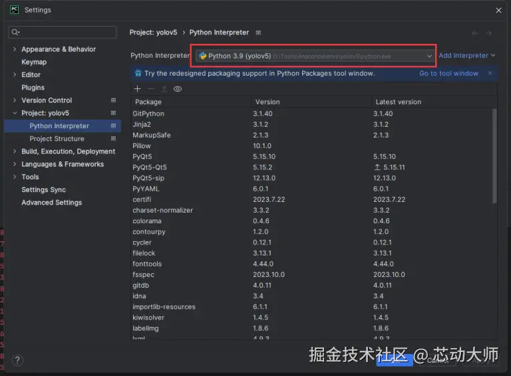Click the back navigation arrow
This screenshot has height=376, width=511.
pyautogui.click(x=475, y=33)
